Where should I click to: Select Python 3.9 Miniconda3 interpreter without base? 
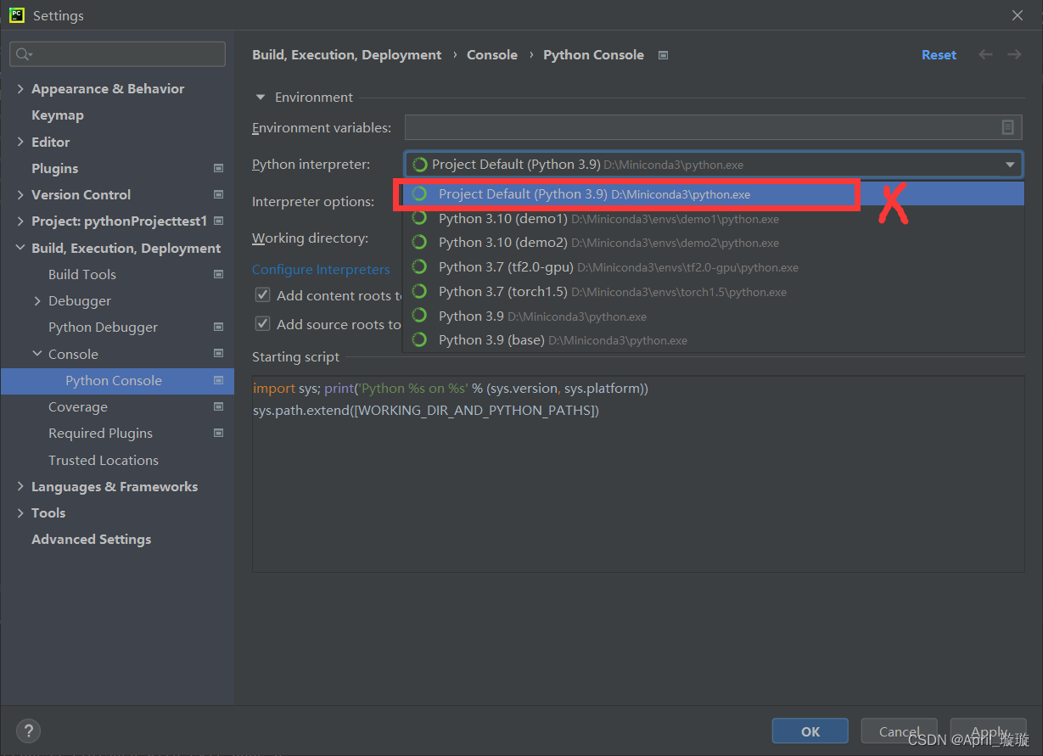(x=713, y=316)
